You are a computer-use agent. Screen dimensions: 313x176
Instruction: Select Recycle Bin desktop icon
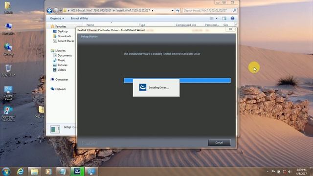coord(8,70)
